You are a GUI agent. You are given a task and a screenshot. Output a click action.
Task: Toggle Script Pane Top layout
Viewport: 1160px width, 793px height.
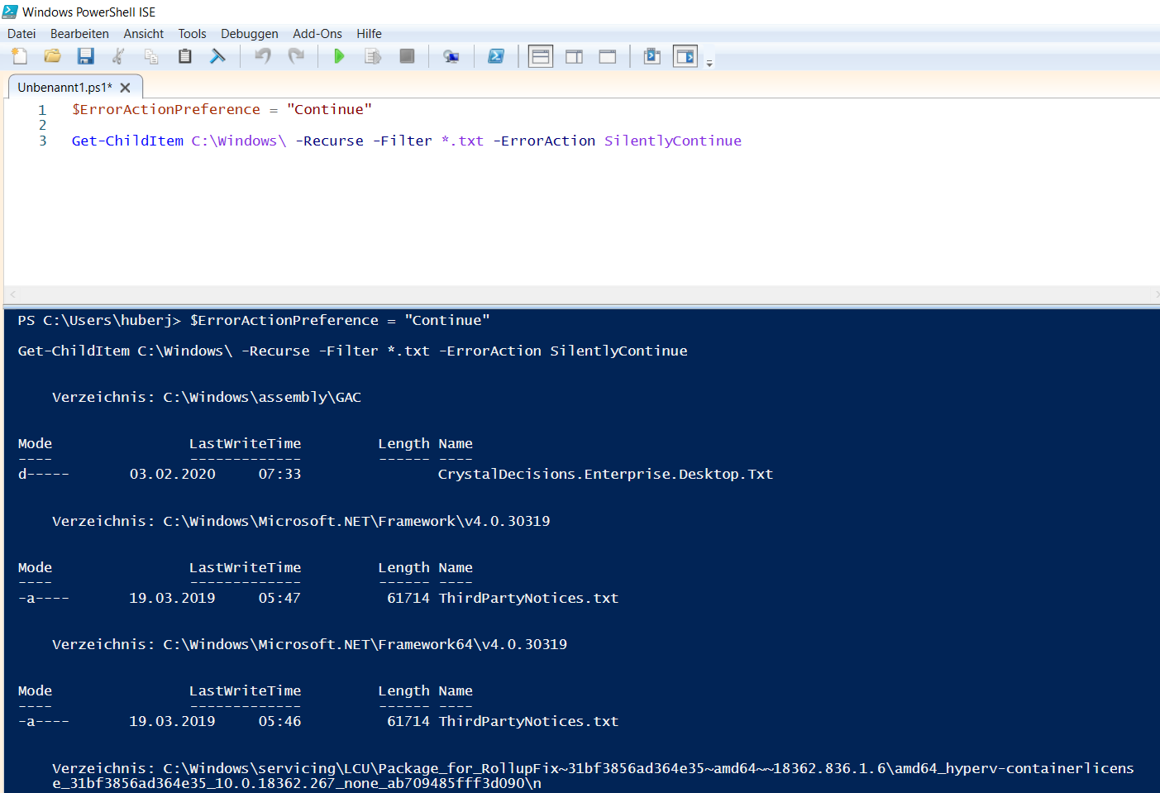[x=540, y=55]
